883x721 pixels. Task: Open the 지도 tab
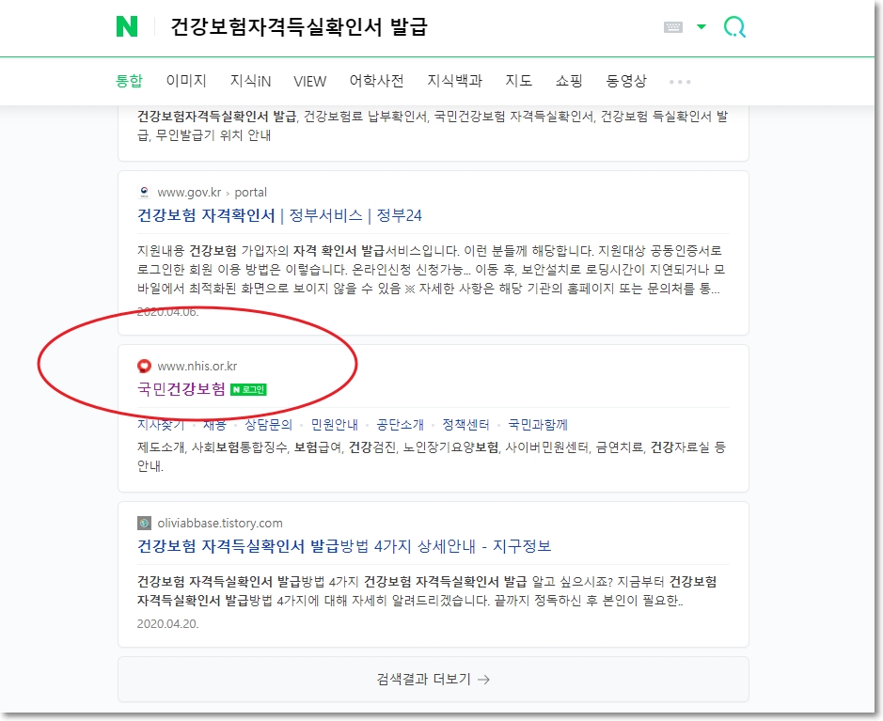coord(519,81)
